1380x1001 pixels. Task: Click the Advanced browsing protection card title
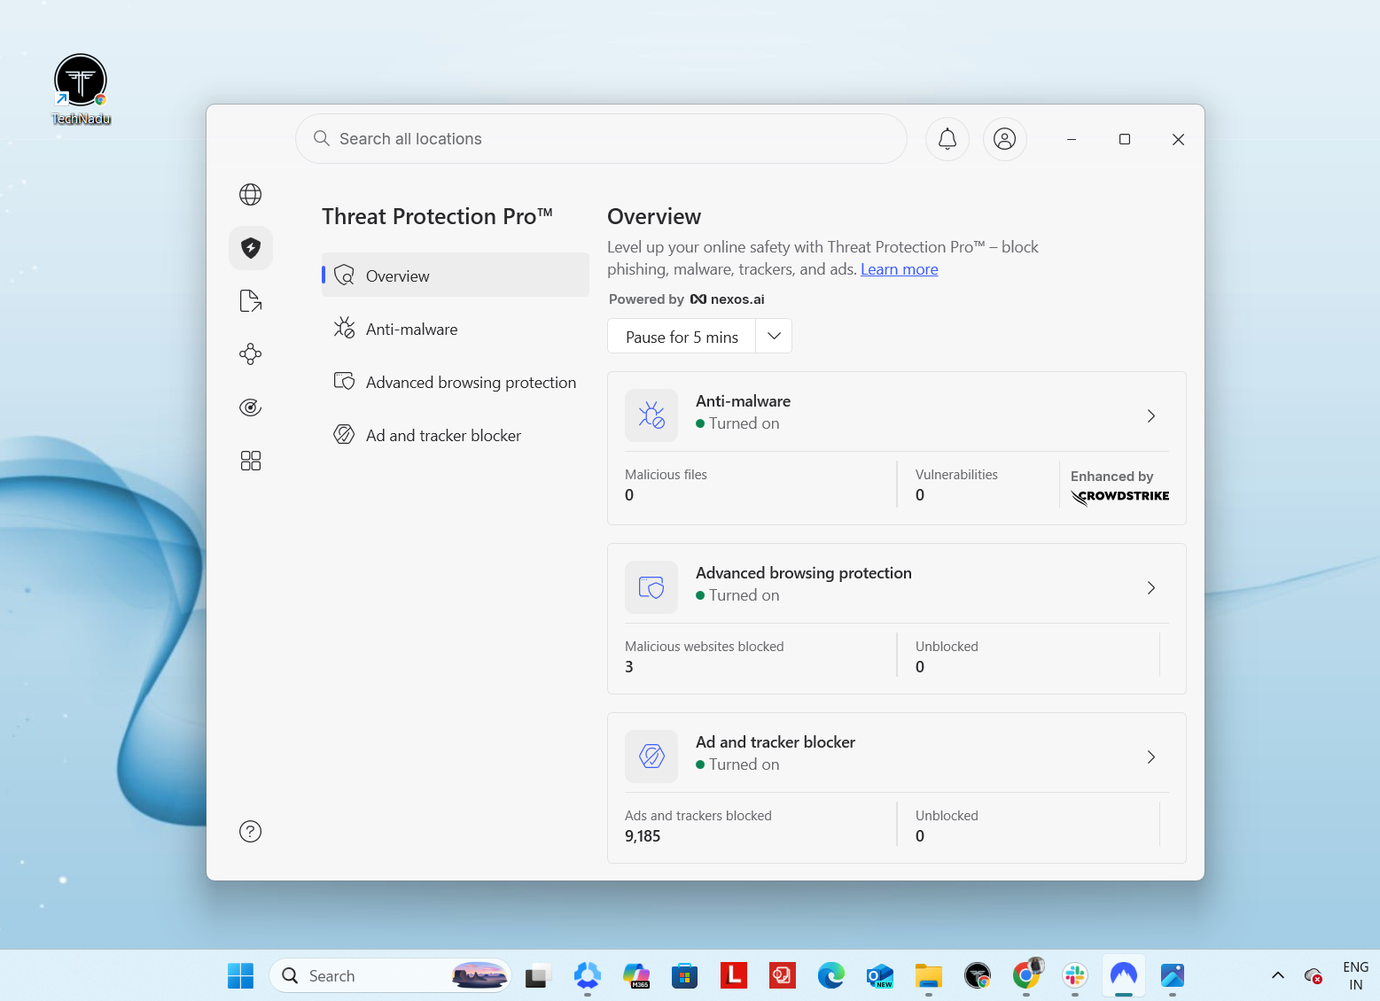coord(803,573)
